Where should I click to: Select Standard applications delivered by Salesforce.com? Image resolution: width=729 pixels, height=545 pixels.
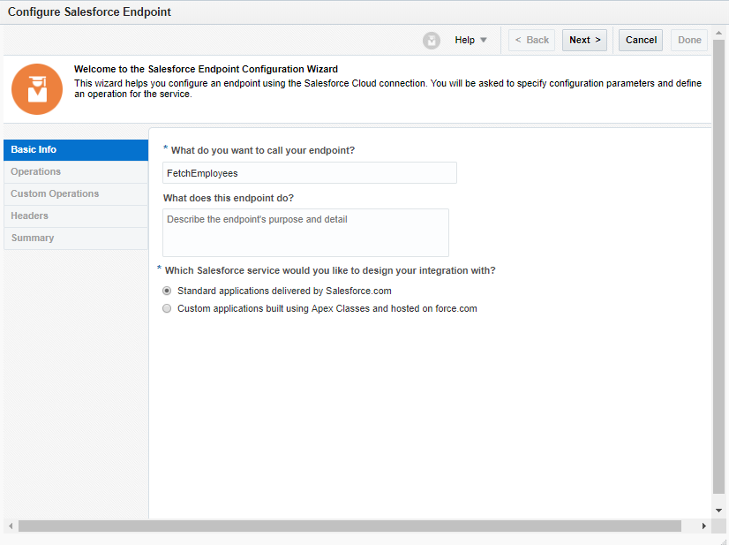pos(167,291)
